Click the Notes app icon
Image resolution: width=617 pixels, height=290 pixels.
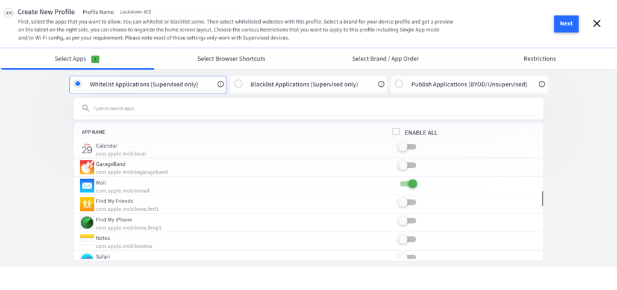[x=87, y=240]
